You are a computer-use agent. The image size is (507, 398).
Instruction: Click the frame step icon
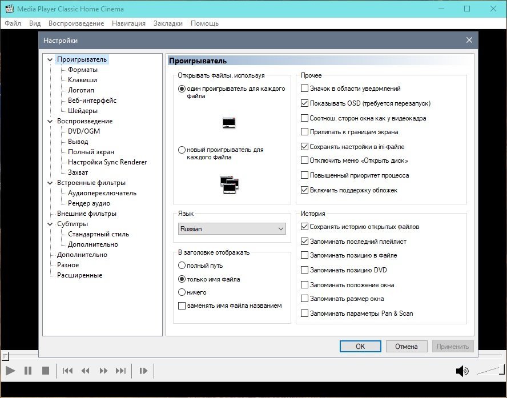[x=144, y=371]
